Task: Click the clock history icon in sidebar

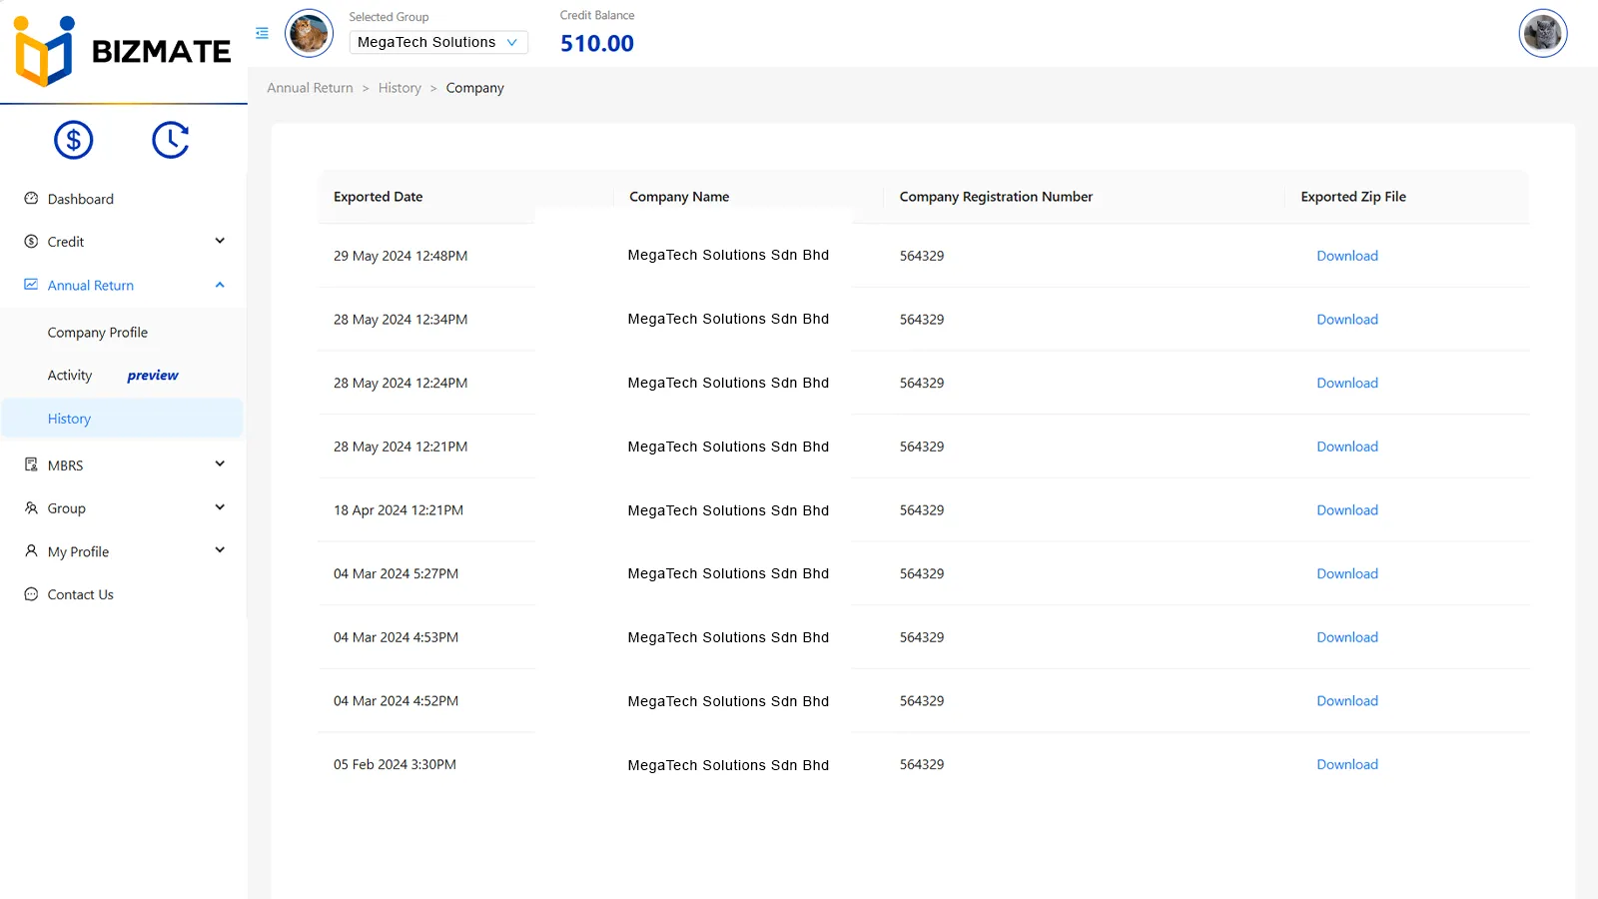Action: [x=171, y=140]
